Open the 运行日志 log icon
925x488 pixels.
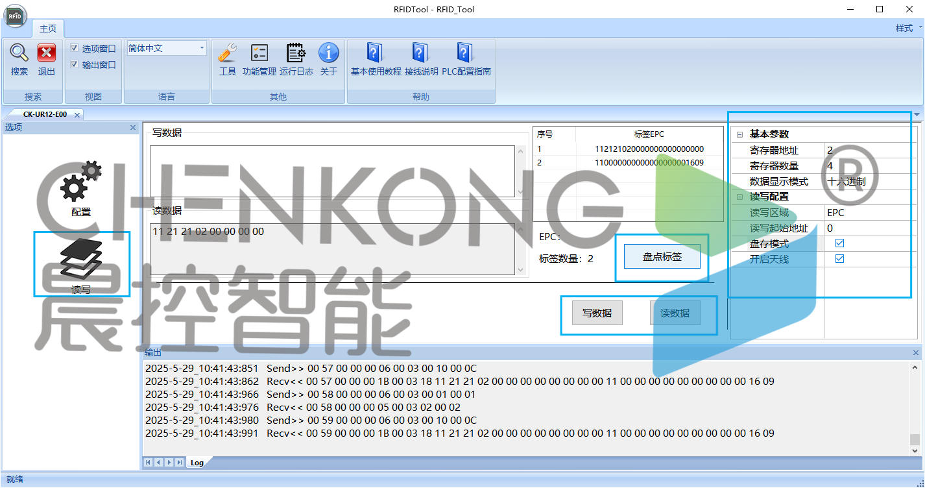(296, 53)
